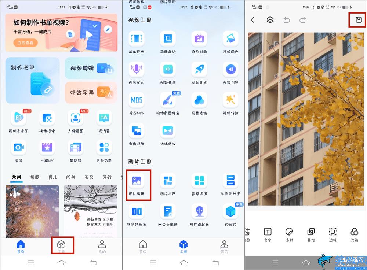367x270 pixels.
Task: Select the 问候 category tab
Action: click(x=71, y=177)
